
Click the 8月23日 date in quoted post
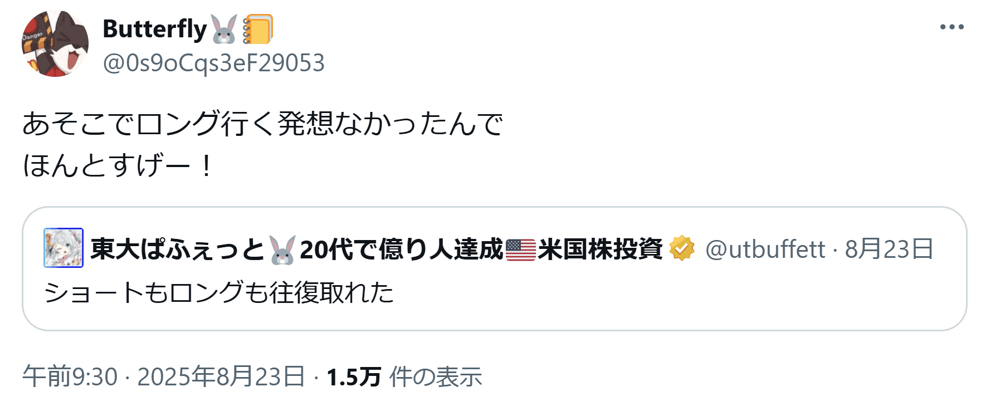click(889, 249)
